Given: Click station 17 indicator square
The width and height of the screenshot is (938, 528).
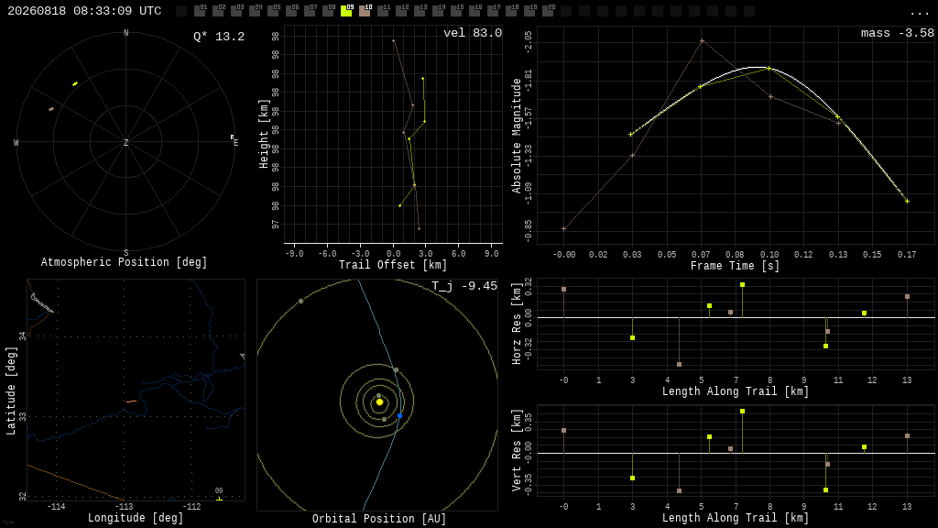Looking at the screenshot, I should tap(493, 11).
